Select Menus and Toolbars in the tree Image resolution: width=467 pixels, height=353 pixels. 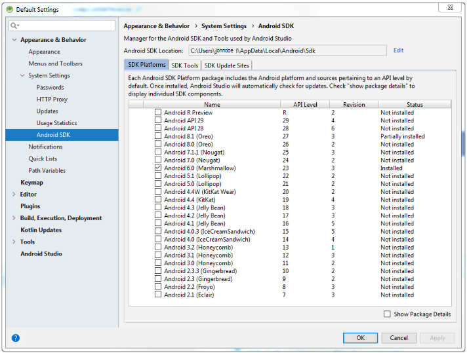point(55,64)
